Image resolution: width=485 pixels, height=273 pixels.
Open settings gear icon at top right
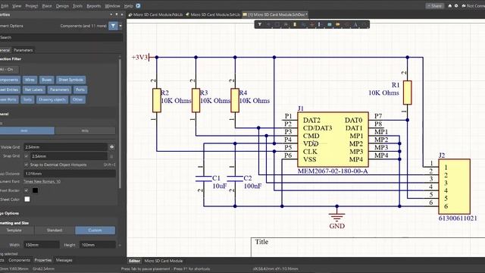(456, 5)
